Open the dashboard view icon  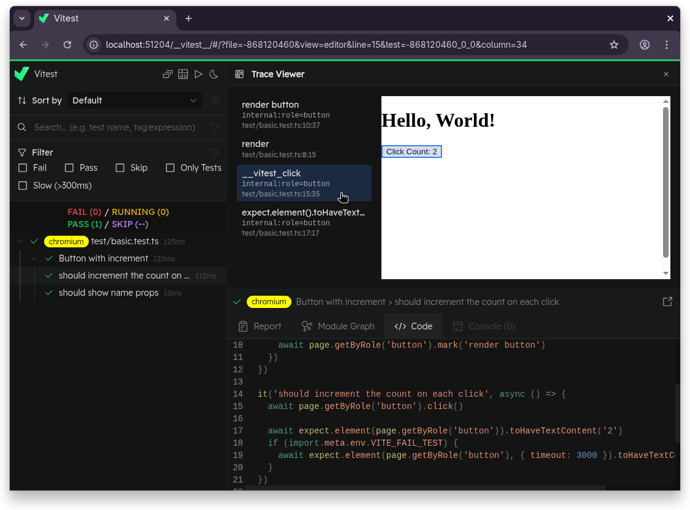click(x=183, y=73)
